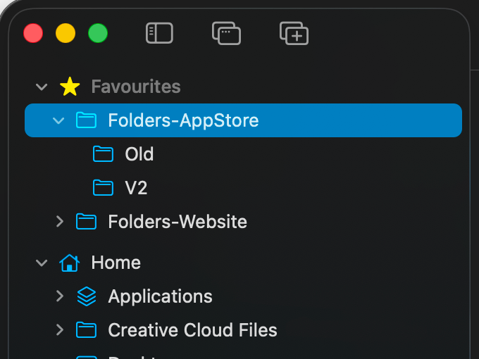The image size is (479, 359).
Task: Click the Home house icon
Action: [69, 263]
